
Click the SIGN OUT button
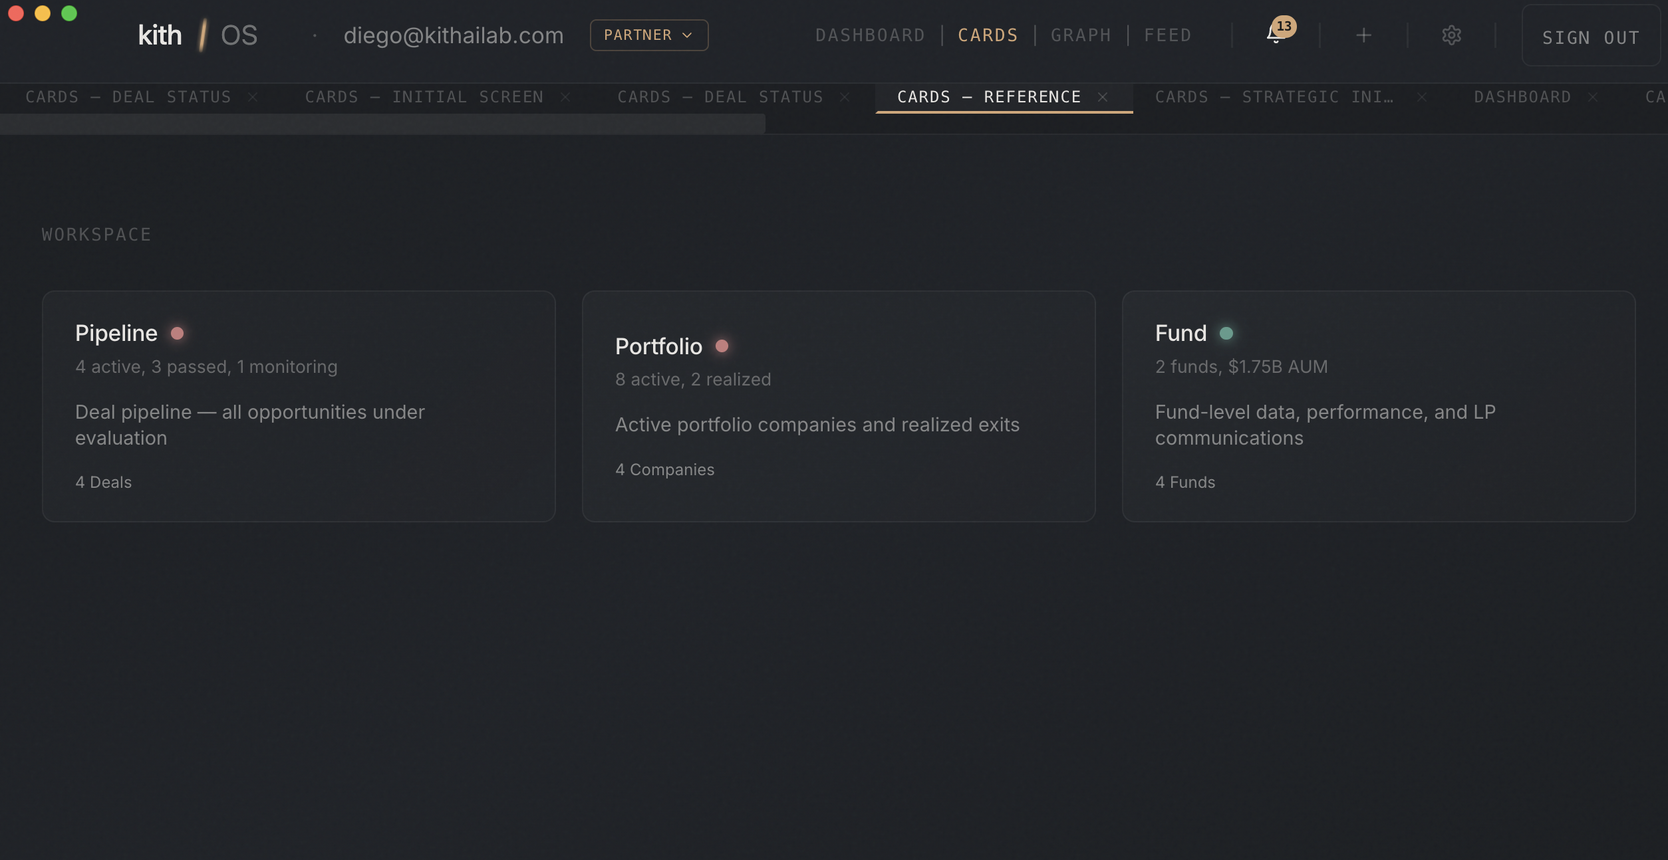[1591, 37]
